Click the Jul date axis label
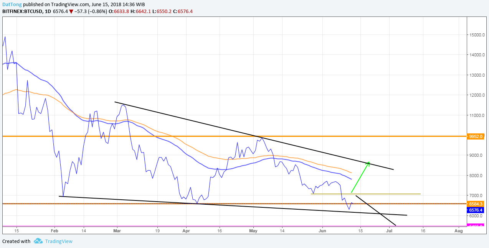489x248 pixels. 389,231
